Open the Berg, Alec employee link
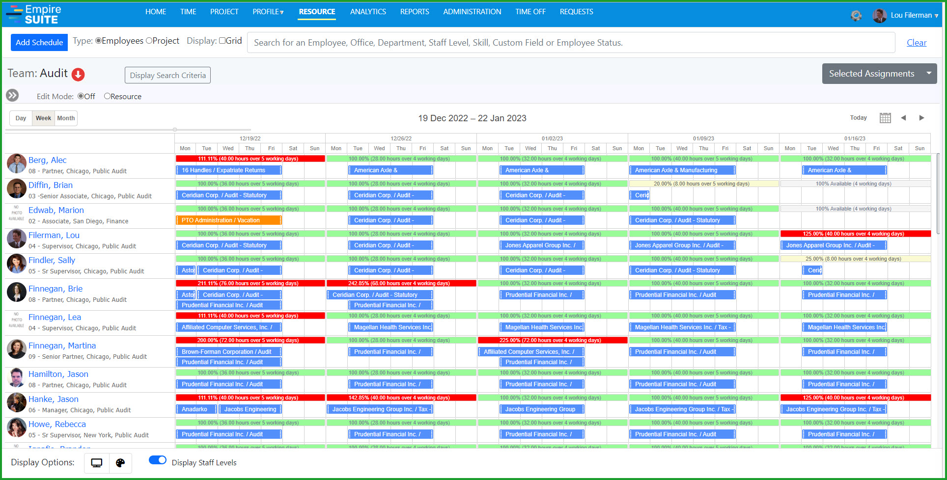 (x=47, y=160)
